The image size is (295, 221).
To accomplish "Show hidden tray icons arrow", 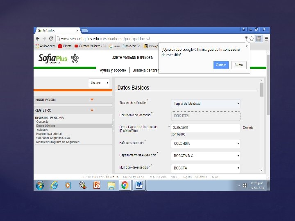I will pyautogui.click(x=239, y=185).
